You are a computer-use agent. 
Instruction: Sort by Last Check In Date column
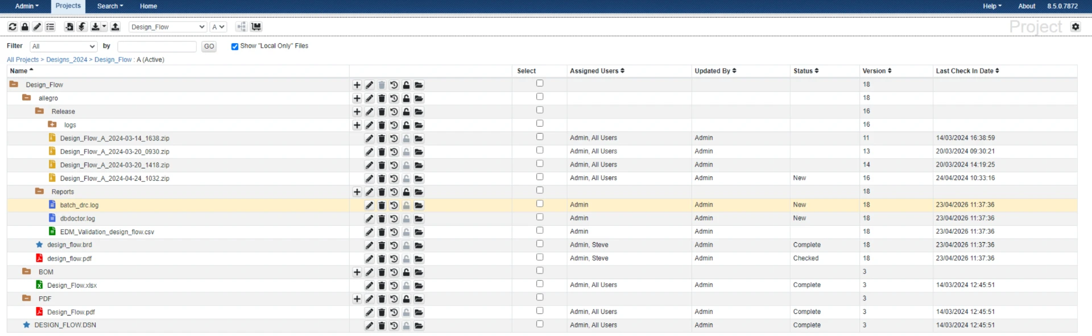[x=967, y=71]
